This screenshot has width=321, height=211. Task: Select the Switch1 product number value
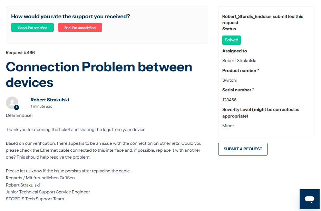click(x=230, y=80)
